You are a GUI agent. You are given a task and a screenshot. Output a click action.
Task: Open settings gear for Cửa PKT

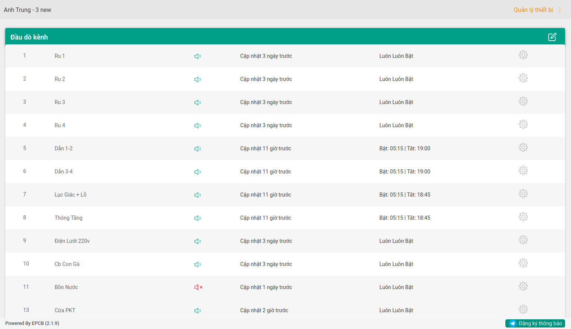click(523, 309)
